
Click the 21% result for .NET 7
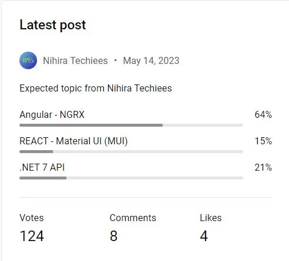[x=263, y=167]
